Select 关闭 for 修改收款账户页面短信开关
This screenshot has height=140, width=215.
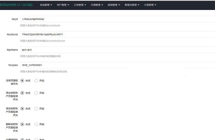pyautogui.click(x=22, y=109)
